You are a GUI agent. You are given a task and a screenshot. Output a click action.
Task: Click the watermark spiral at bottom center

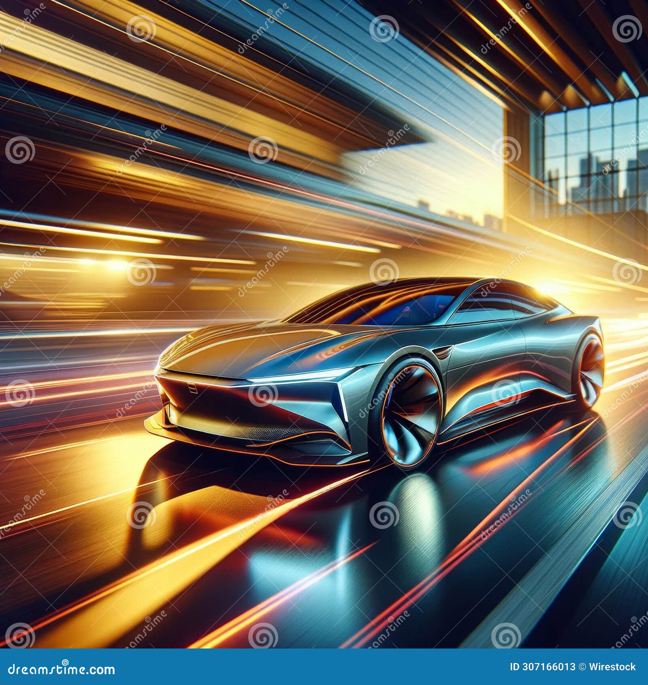(263, 636)
